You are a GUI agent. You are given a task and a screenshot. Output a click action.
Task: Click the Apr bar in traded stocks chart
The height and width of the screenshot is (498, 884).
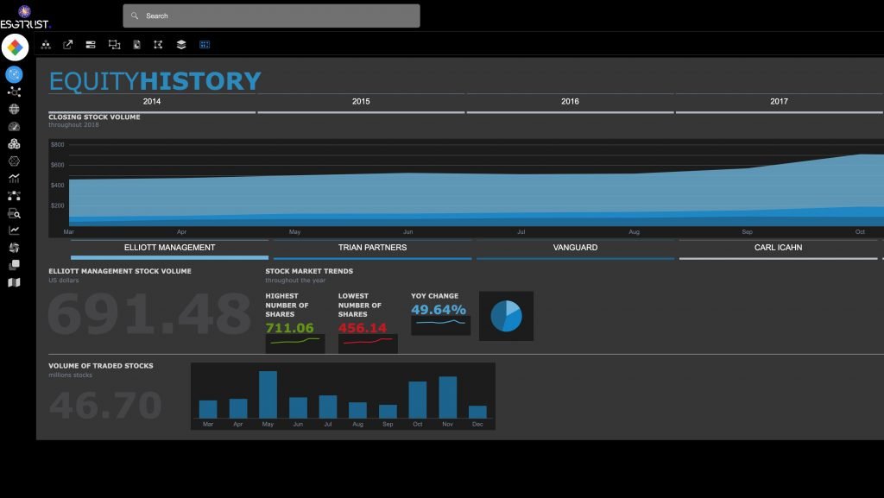tap(238, 408)
